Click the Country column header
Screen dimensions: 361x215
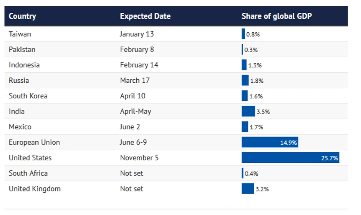tap(22, 16)
